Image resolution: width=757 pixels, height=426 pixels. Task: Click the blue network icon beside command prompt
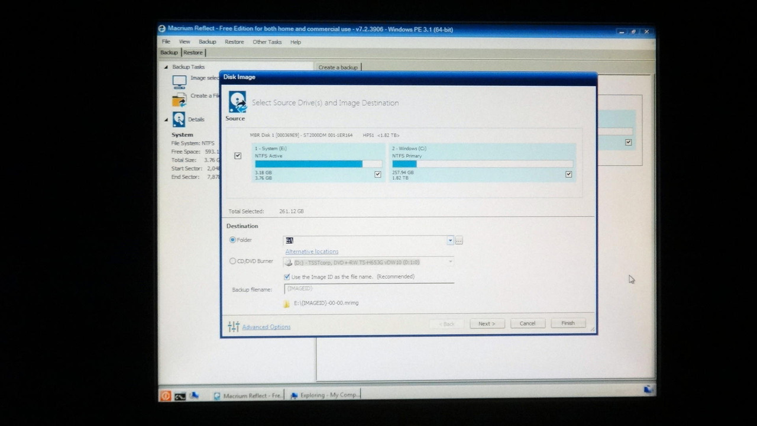[x=194, y=395]
